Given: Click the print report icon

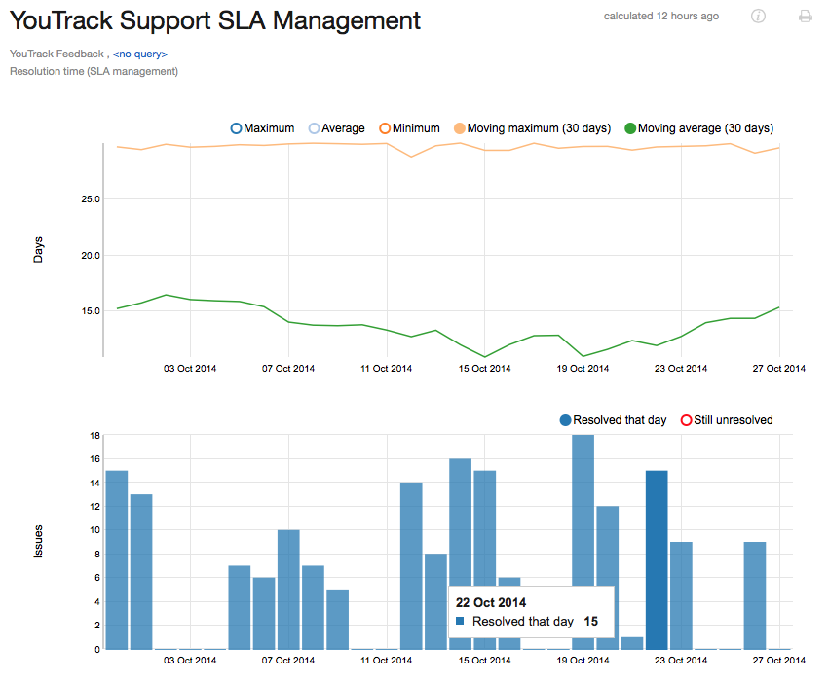Looking at the screenshot, I should pyautogui.click(x=804, y=17).
